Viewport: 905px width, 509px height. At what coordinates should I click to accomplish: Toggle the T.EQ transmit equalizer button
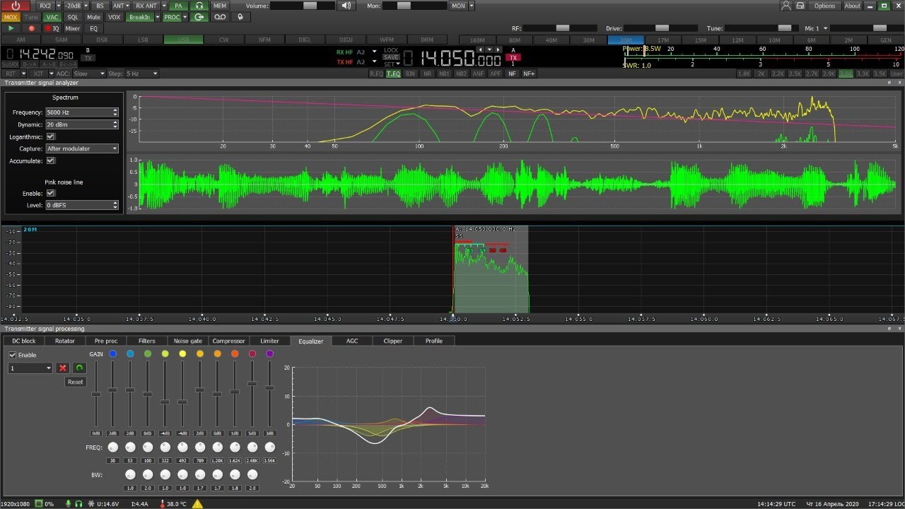click(393, 74)
